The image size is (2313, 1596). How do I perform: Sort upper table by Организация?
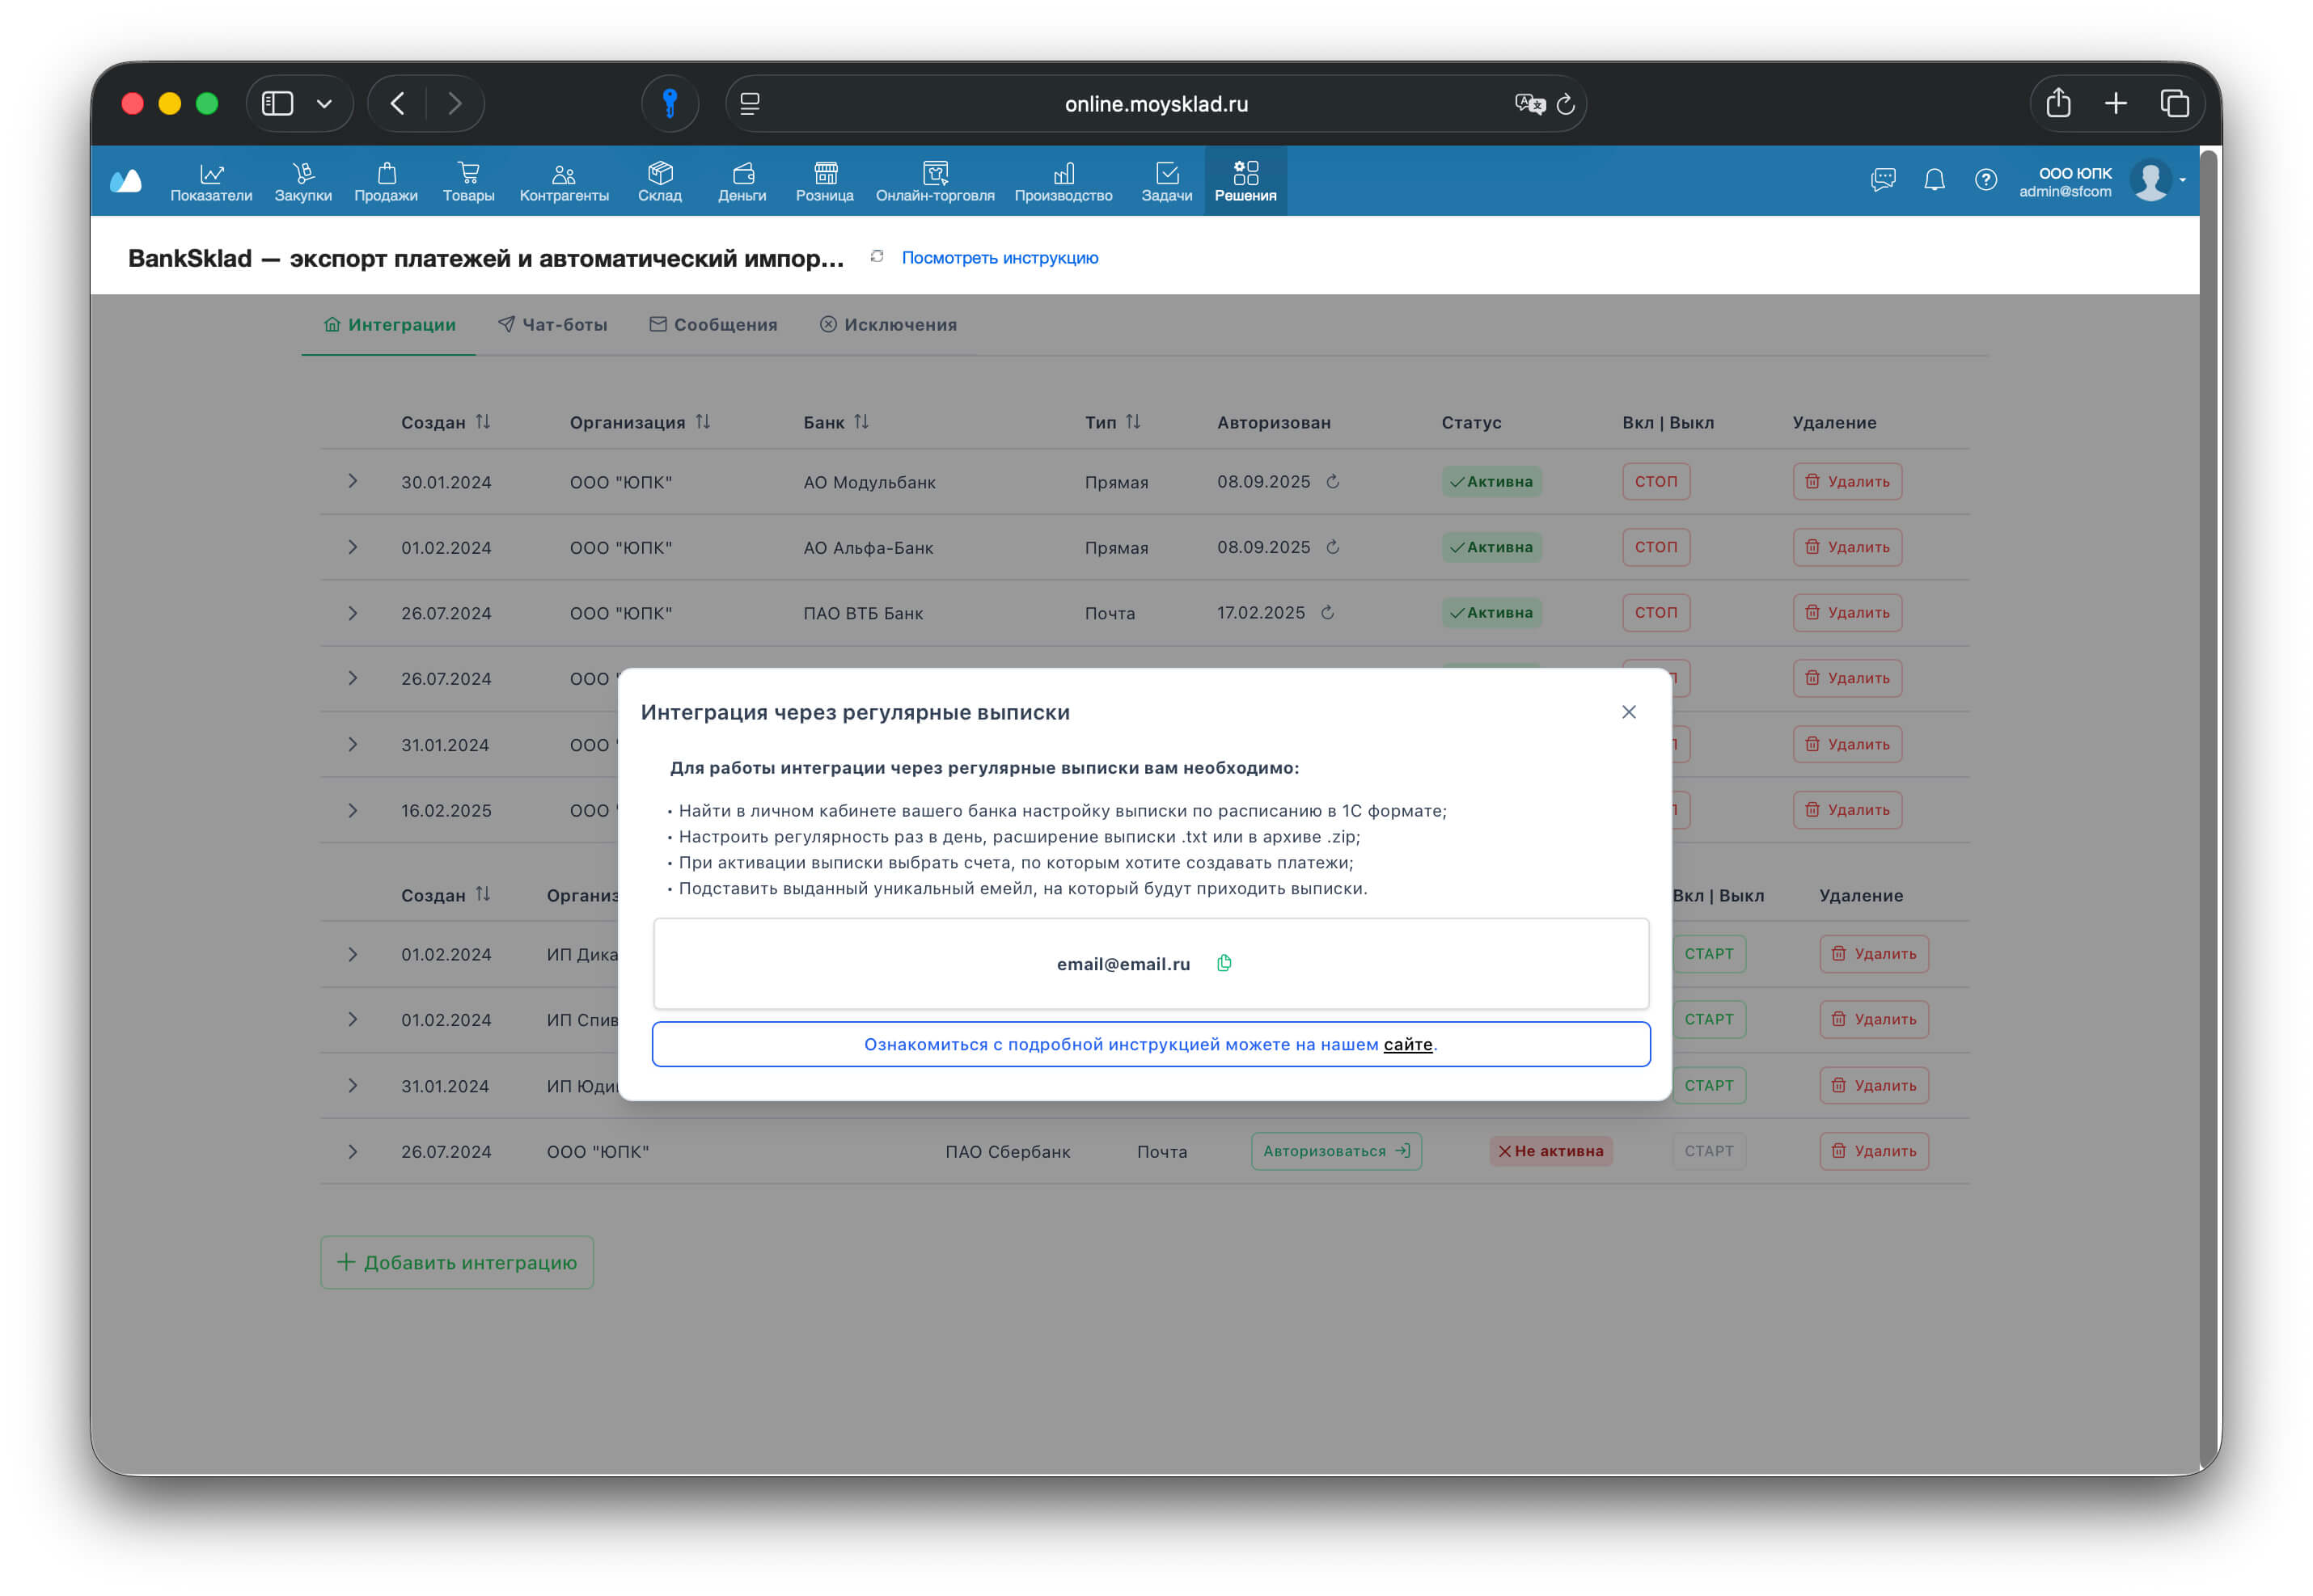(703, 422)
